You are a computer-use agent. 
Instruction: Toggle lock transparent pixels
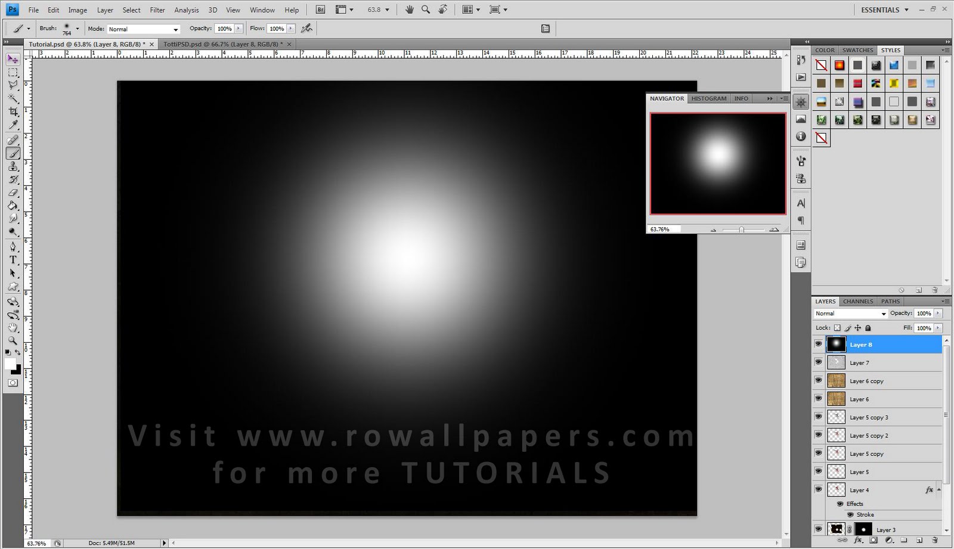click(x=837, y=328)
